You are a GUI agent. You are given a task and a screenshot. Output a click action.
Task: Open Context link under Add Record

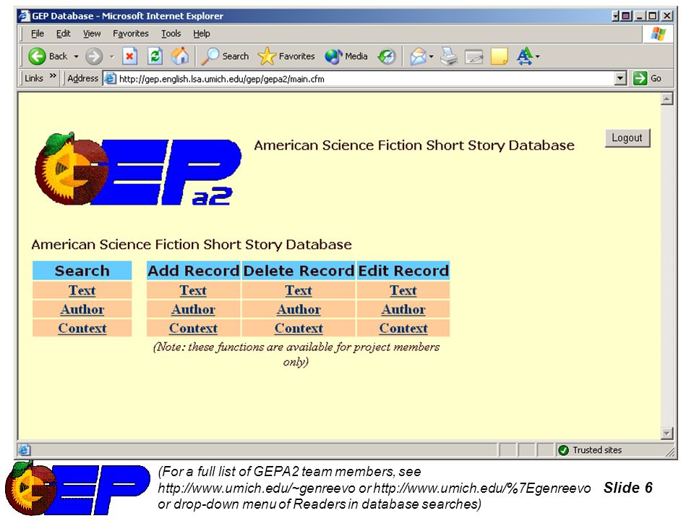click(x=193, y=329)
